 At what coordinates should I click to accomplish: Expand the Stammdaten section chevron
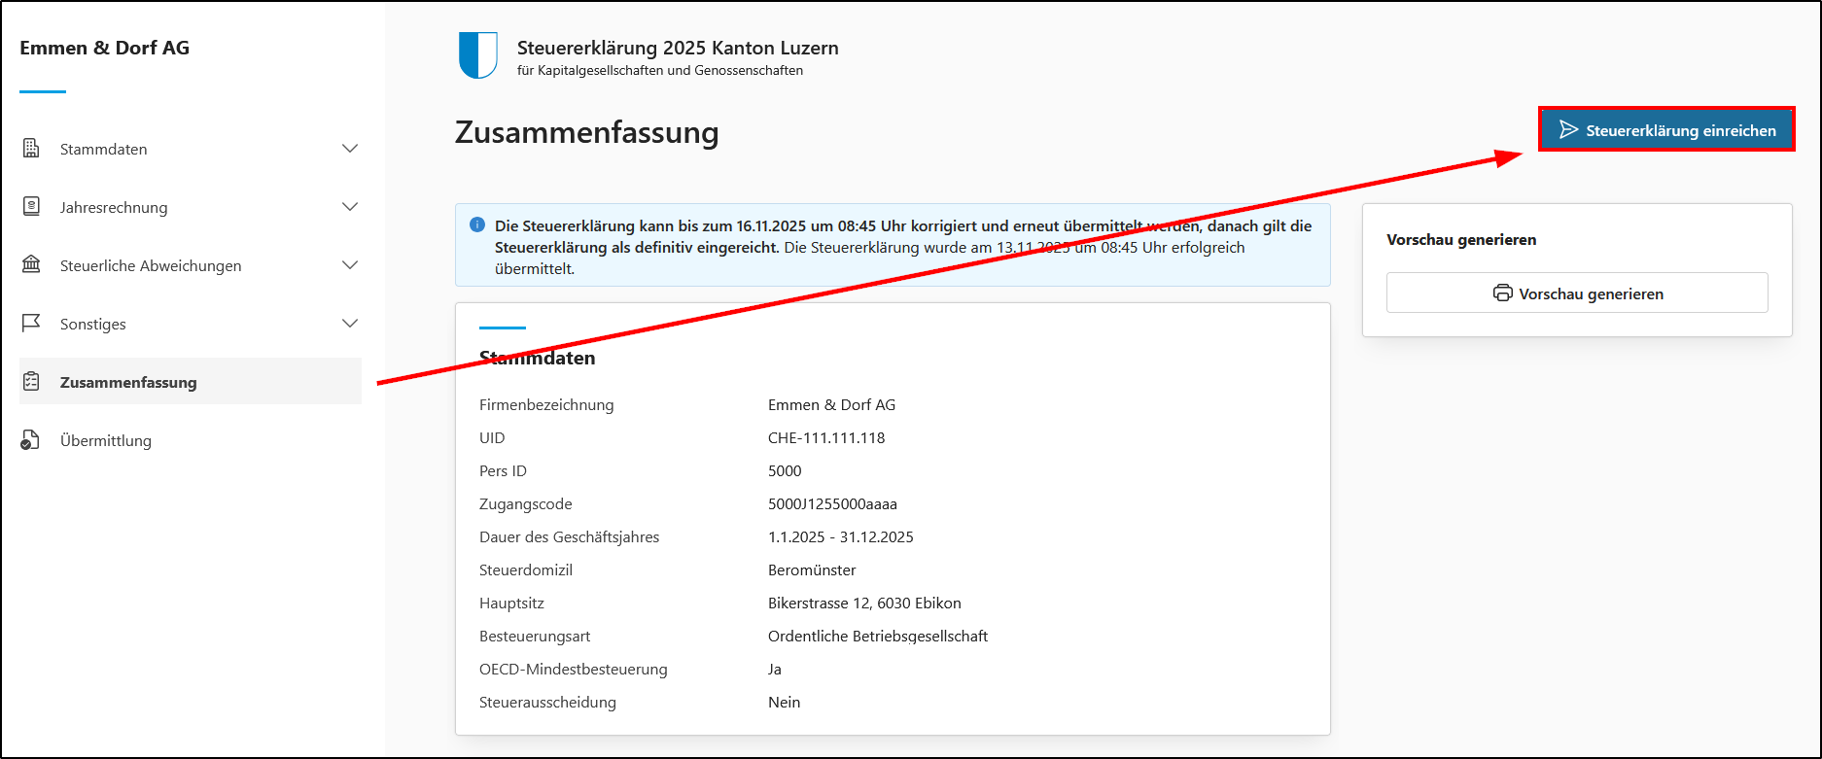tap(350, 149)
